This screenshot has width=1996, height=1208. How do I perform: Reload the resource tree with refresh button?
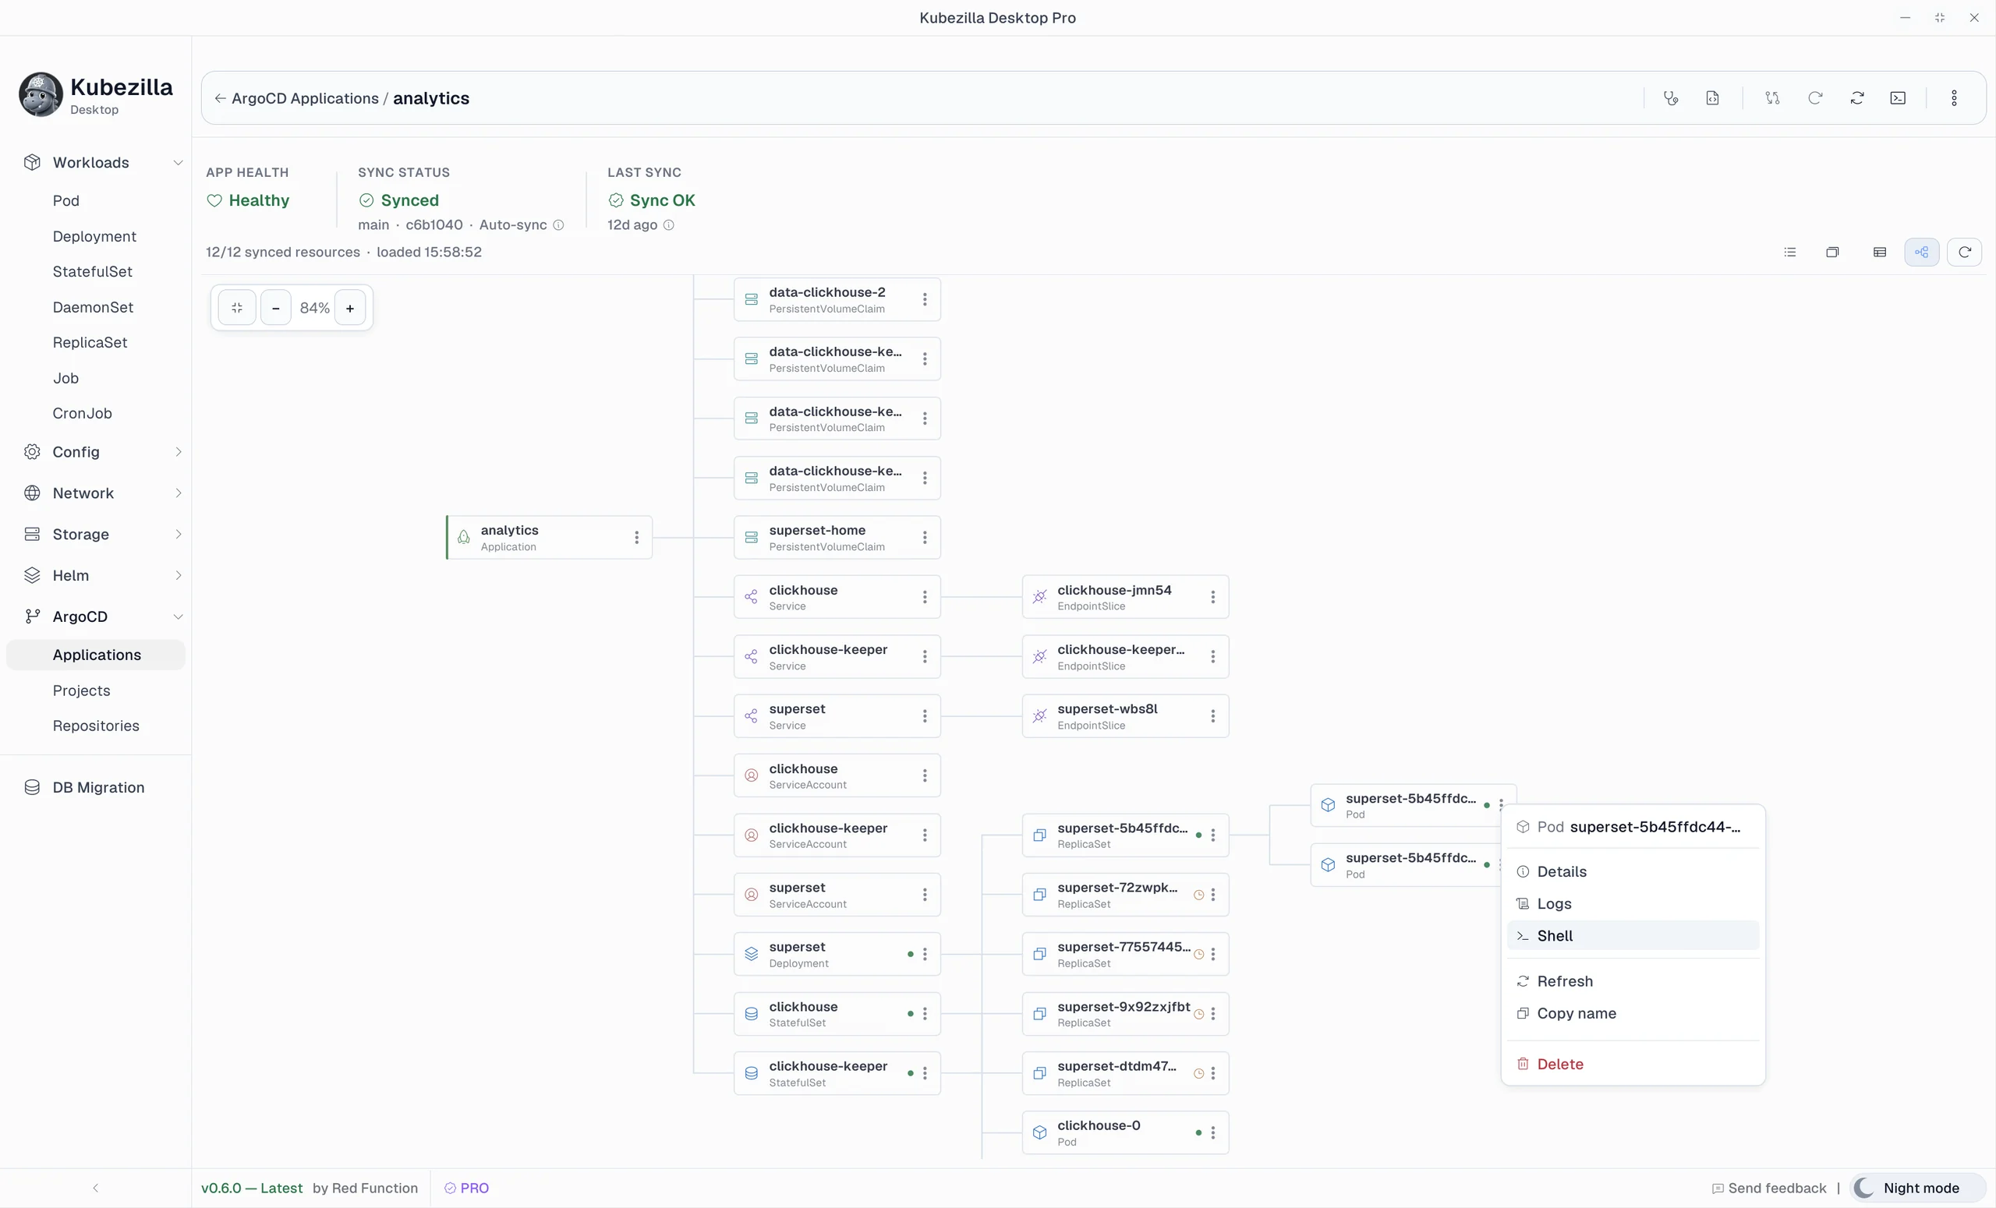click(x=1963, y=252)
